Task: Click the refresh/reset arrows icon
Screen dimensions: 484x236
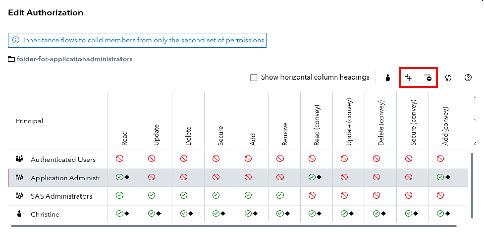Action: [448, 78]
